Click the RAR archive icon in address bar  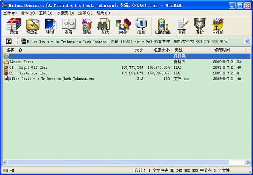(x=23, y=41)
